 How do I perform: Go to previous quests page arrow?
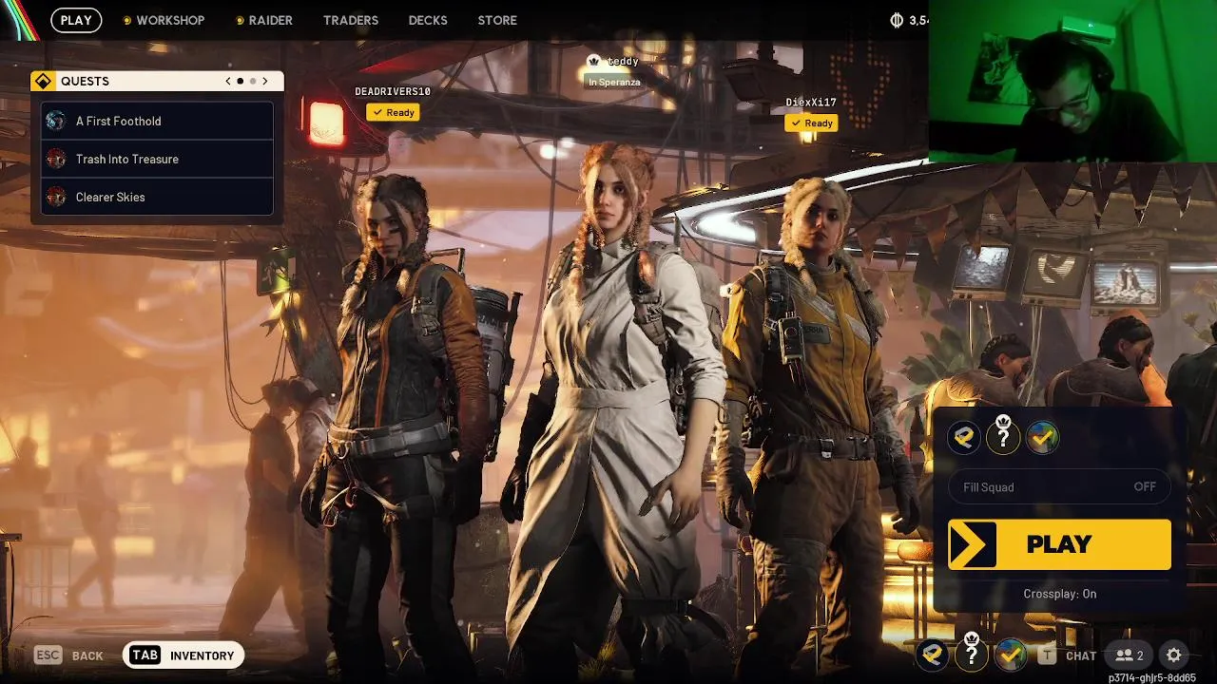(x=228, y=81)
